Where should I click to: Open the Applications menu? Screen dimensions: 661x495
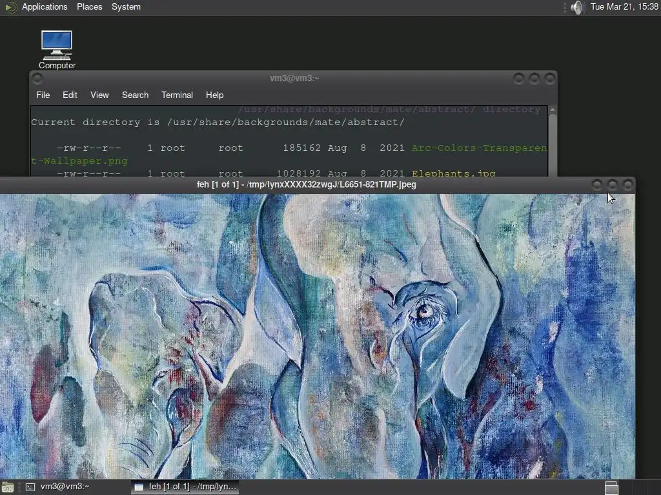point(45,7)
